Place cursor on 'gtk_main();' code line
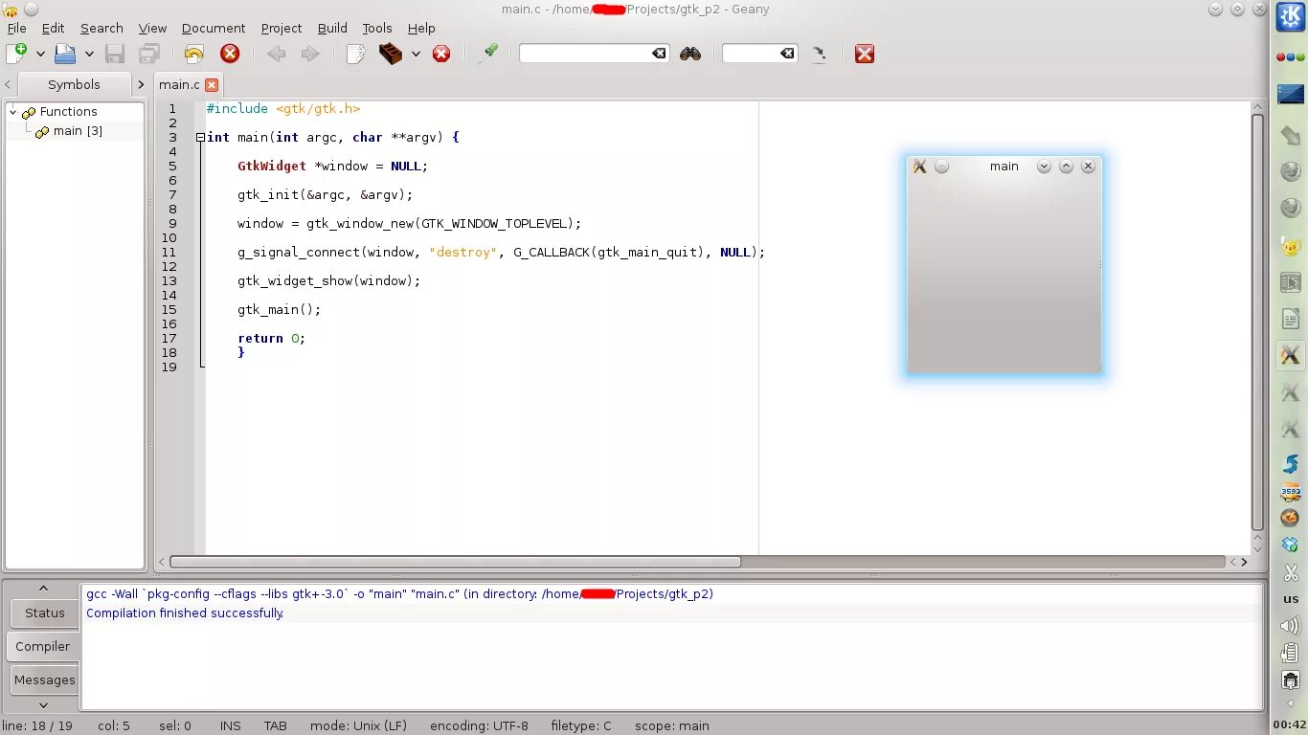This screenshot has height=735, width=1308. click(x=279, y=309)
